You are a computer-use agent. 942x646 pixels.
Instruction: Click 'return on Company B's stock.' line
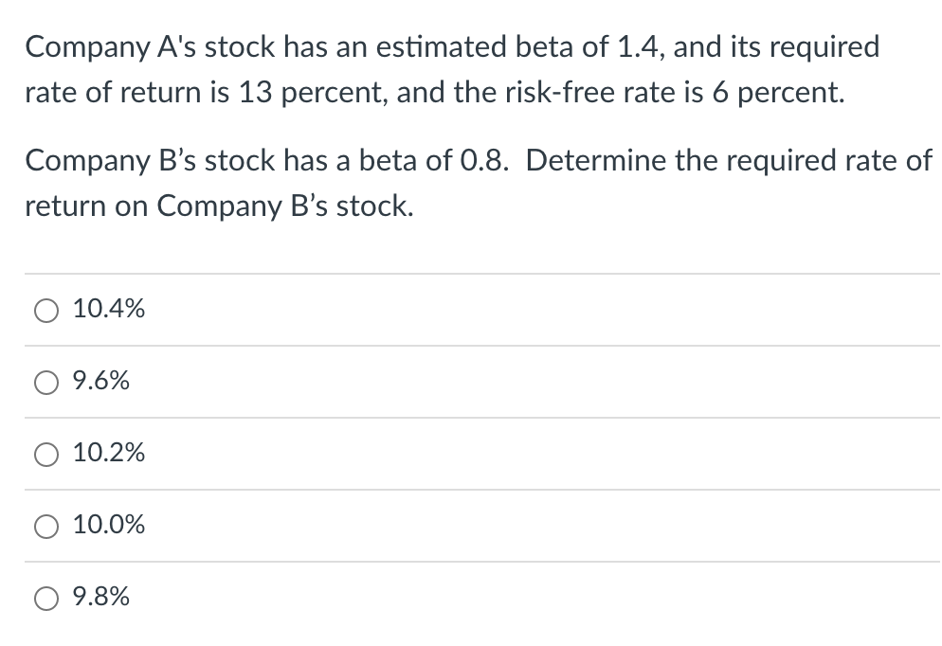pyautogui.click(x=219, y=206)
